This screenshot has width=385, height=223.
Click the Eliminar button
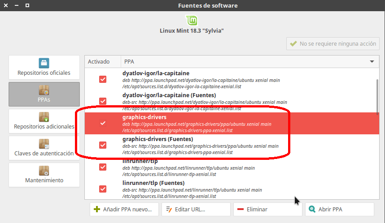point(267,209)
